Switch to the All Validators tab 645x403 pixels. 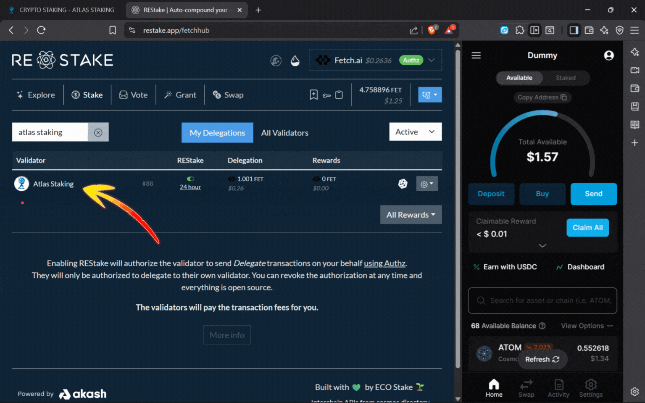pyautogui.click(x=284, y=133)
